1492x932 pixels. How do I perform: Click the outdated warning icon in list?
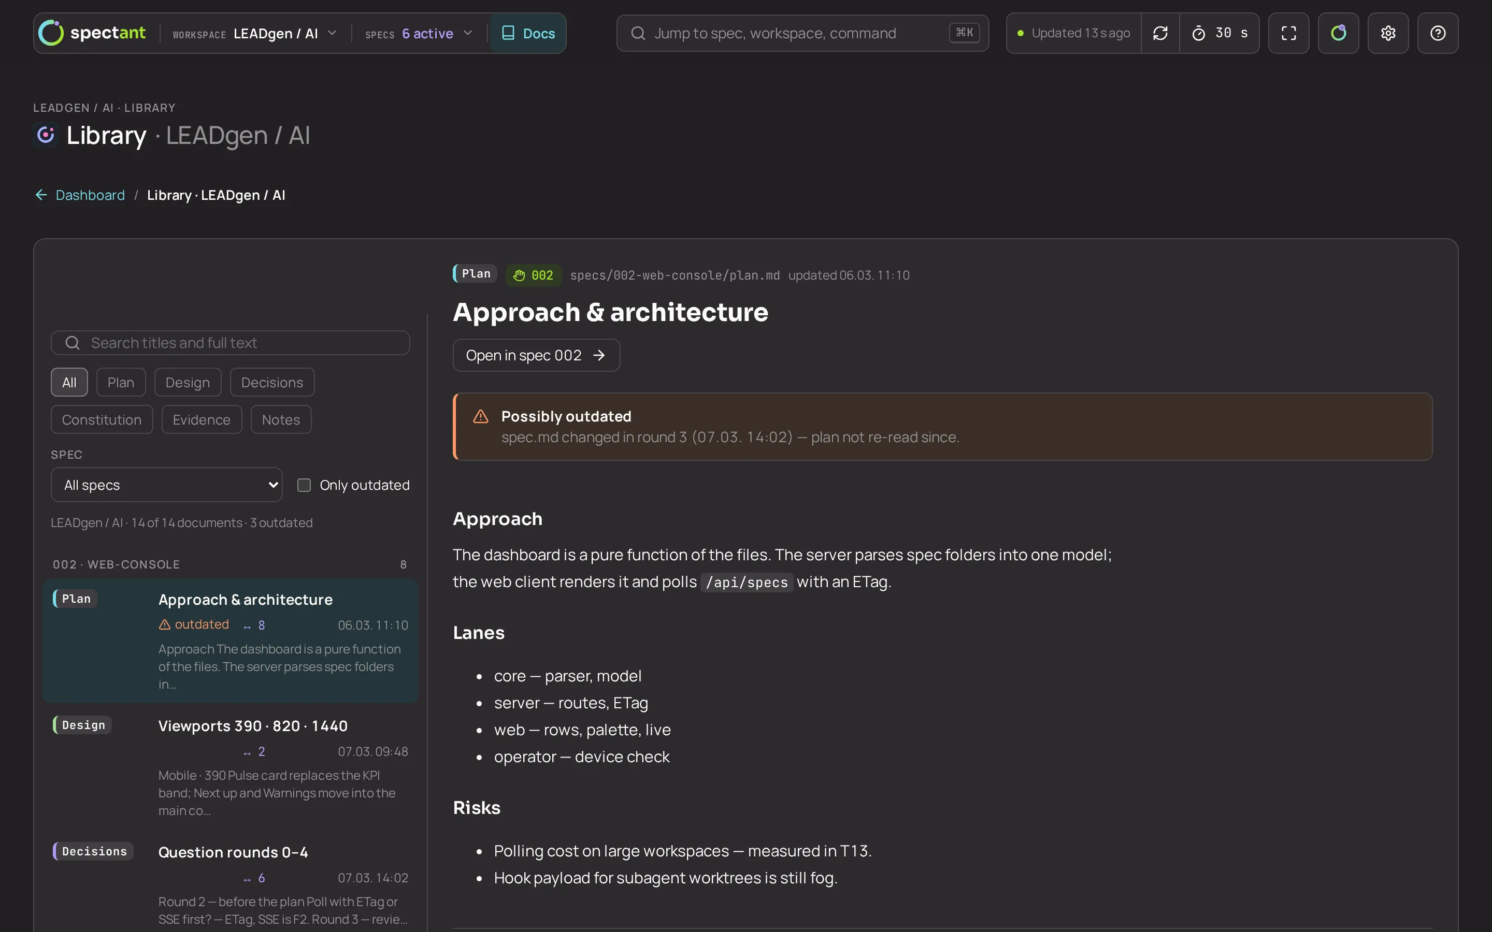click(165, 624)
